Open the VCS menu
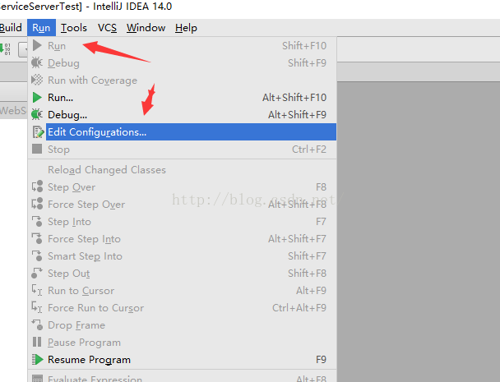 (x=107, y=28)
